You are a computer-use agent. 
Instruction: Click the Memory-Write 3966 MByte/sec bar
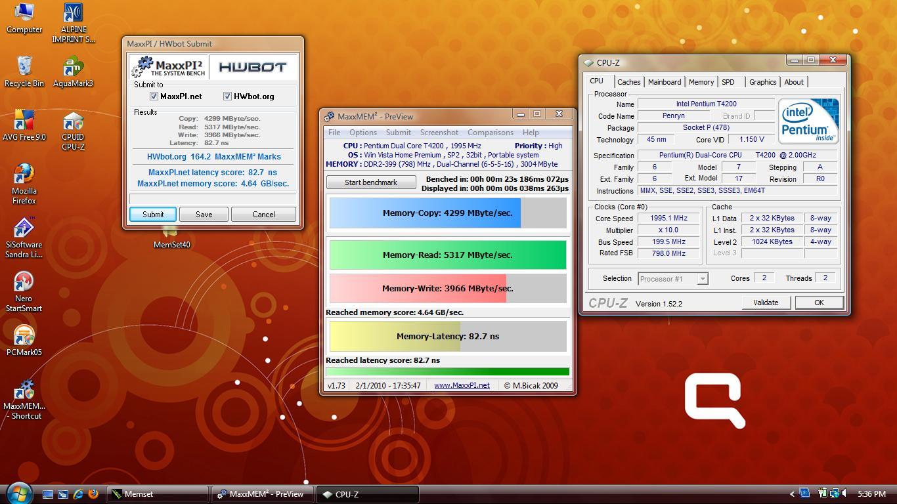pos(448,289)
